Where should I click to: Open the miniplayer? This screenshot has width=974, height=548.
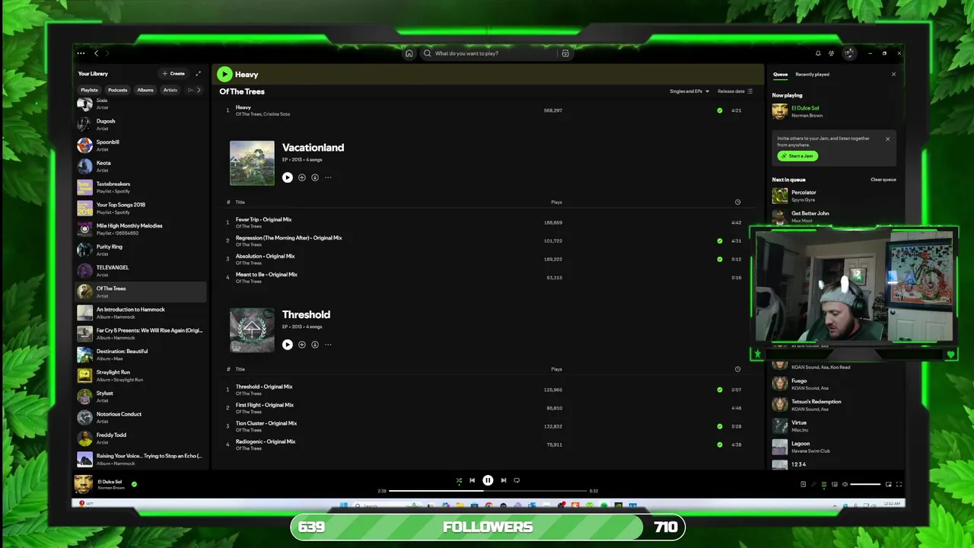(888, 484)
